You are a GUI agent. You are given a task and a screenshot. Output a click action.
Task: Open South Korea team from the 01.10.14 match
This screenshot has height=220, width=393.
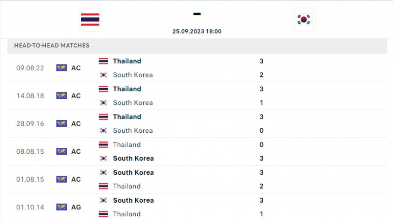pos(133,200)
